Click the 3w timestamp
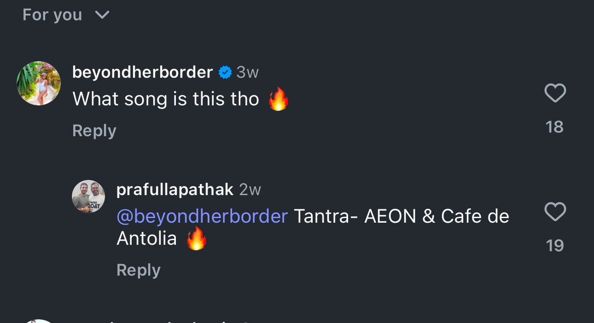 tap(247, 72)
